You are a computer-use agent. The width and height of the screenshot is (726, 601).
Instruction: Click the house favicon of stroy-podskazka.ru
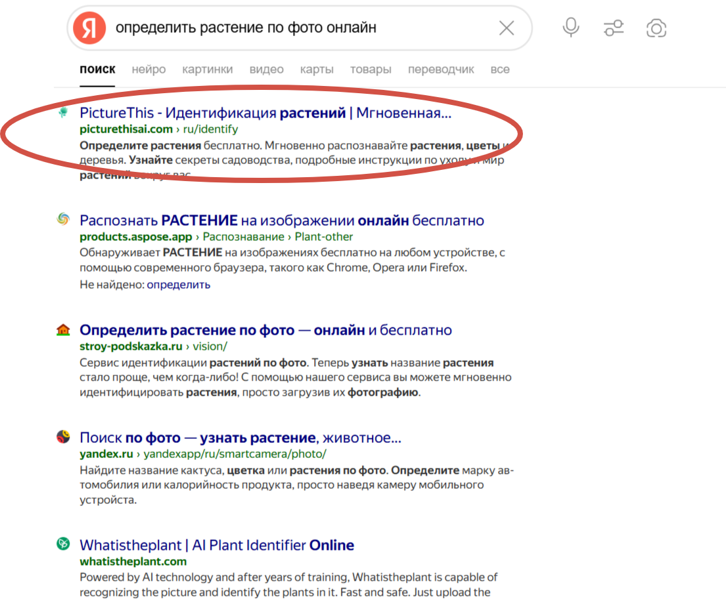[x=62, y=329]
